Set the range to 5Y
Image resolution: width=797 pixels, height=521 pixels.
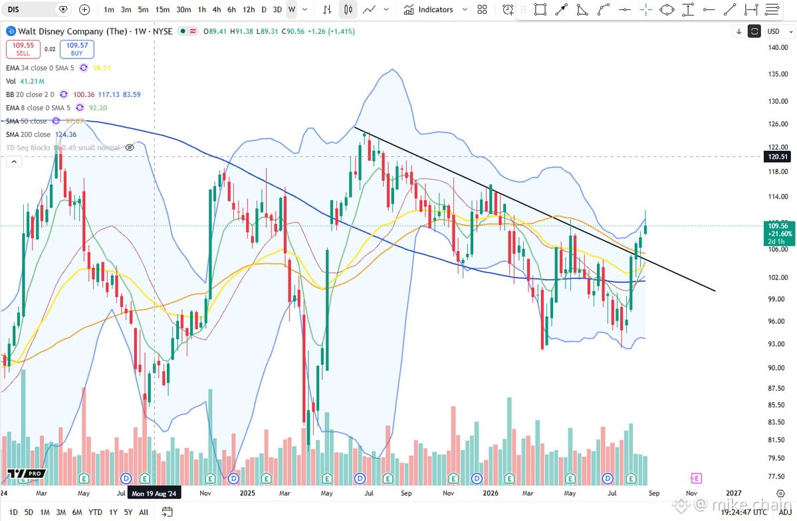click(128, 512)
